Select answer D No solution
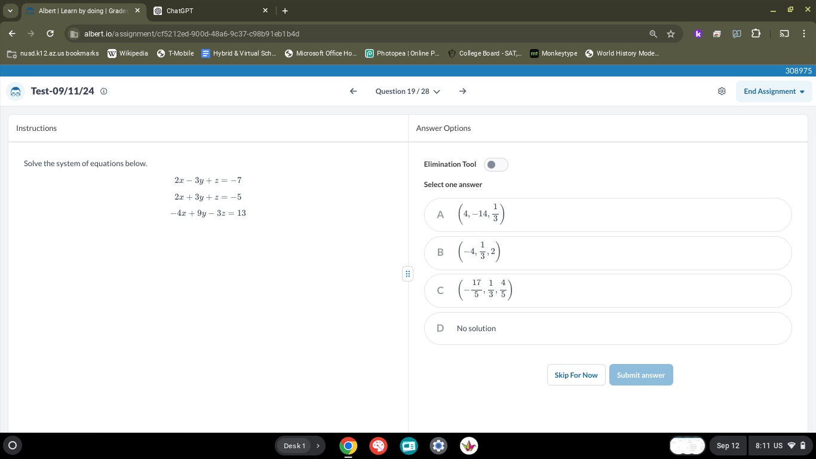This screenshot has height=459, width=816. 608,328
